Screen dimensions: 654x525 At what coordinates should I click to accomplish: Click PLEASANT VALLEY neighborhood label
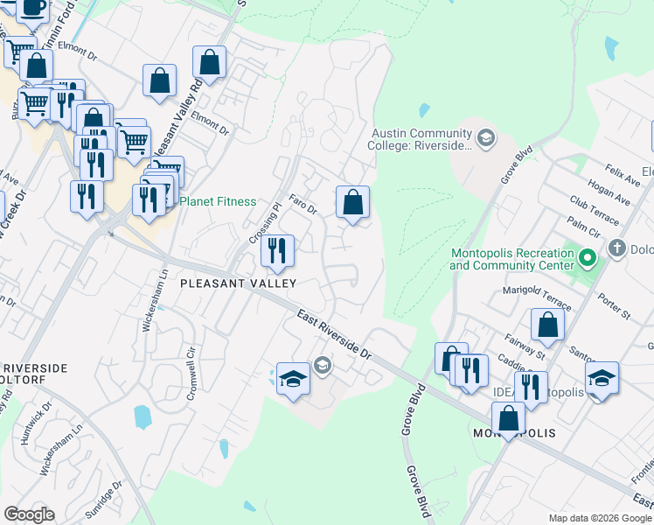tap(239, 283)
